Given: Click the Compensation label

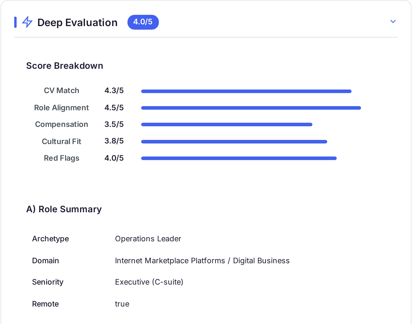Looking at the screenshot, I should click(x=62, y=125).
